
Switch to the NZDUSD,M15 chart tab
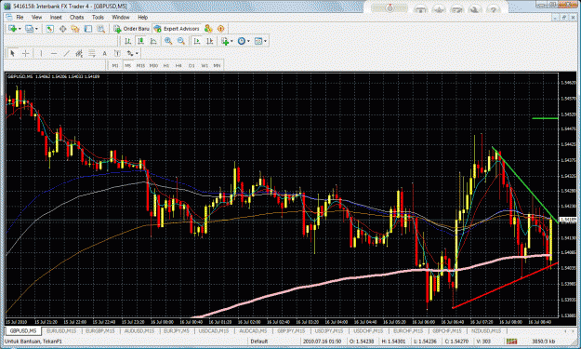(x=486, y=330)
